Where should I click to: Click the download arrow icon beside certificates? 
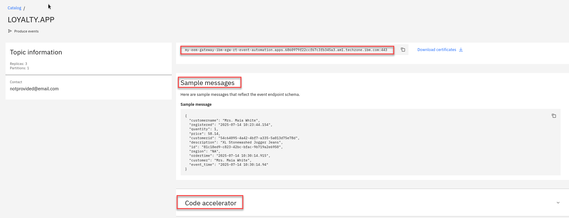461,50
